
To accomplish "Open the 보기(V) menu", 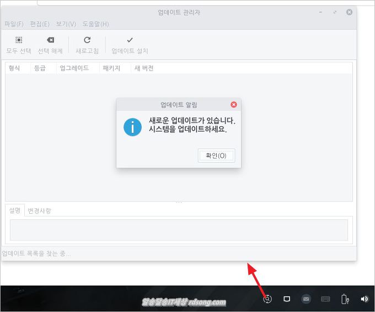I will tap(66, 24).
